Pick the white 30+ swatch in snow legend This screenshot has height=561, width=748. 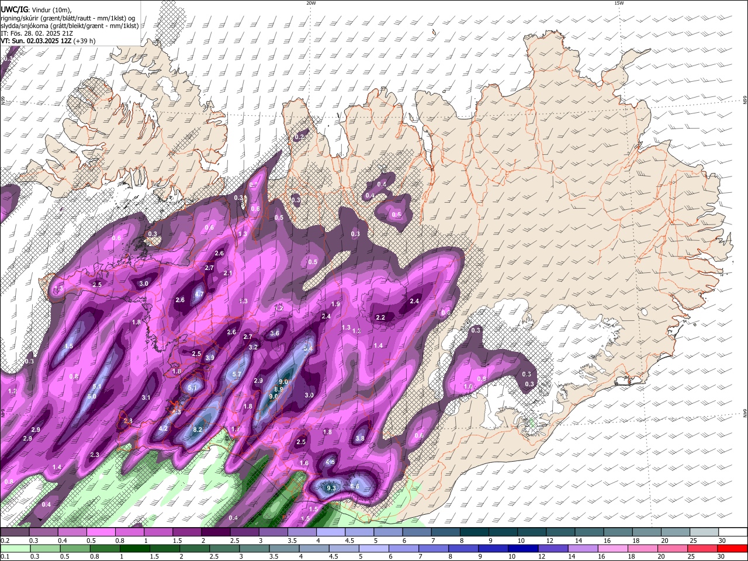tap(732, 532)
